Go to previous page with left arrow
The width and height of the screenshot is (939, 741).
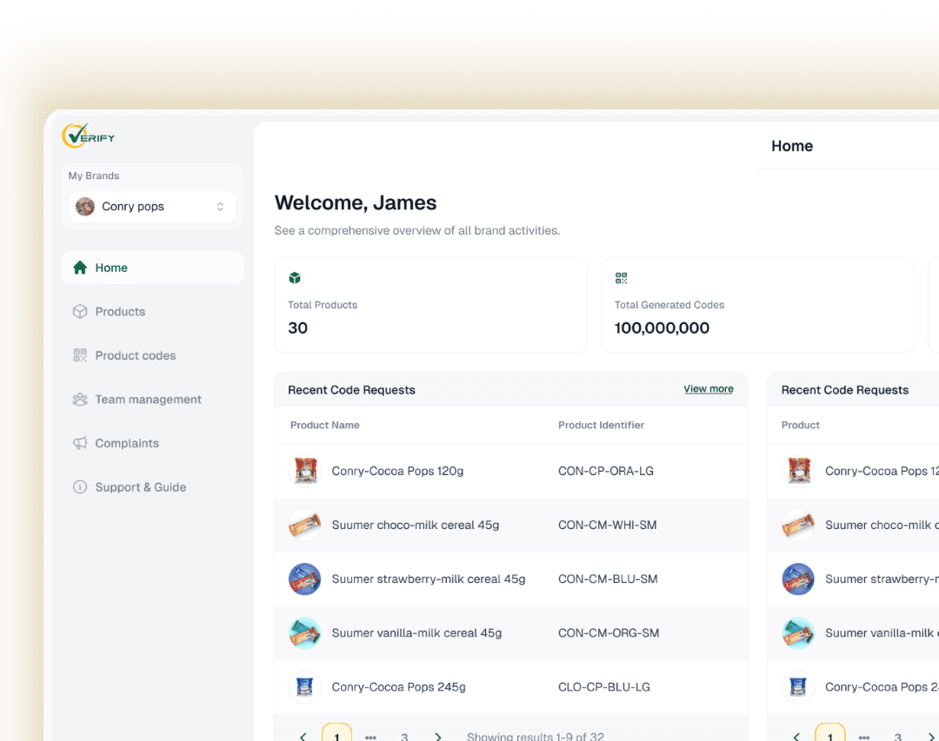pos(303,736)
